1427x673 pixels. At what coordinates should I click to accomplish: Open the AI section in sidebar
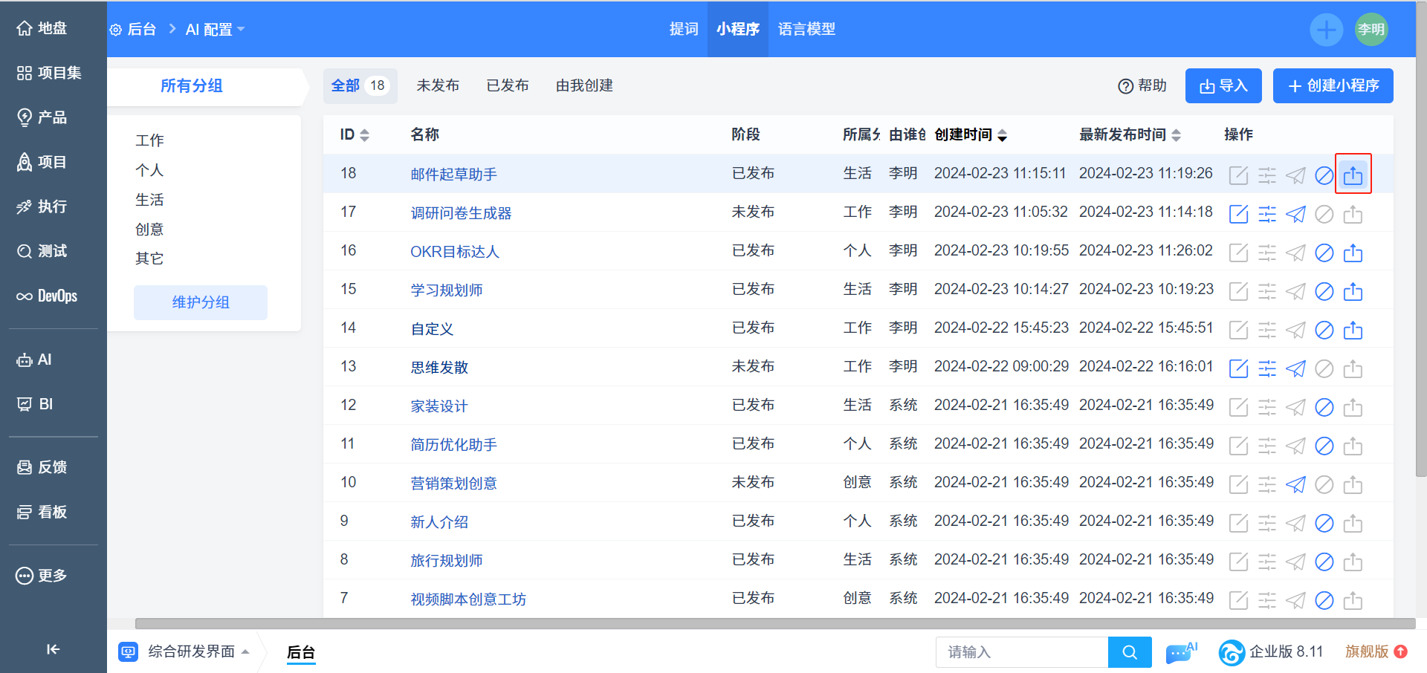pos(34,360)
